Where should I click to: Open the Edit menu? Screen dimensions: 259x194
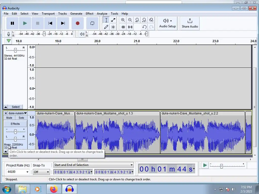pos(14,14)
